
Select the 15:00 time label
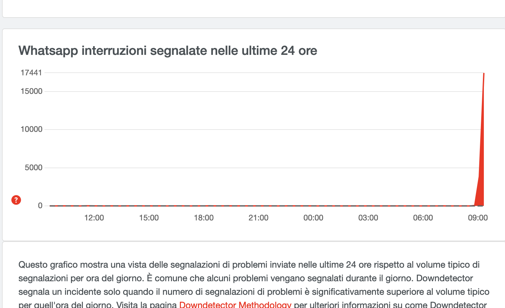[149, 217]
